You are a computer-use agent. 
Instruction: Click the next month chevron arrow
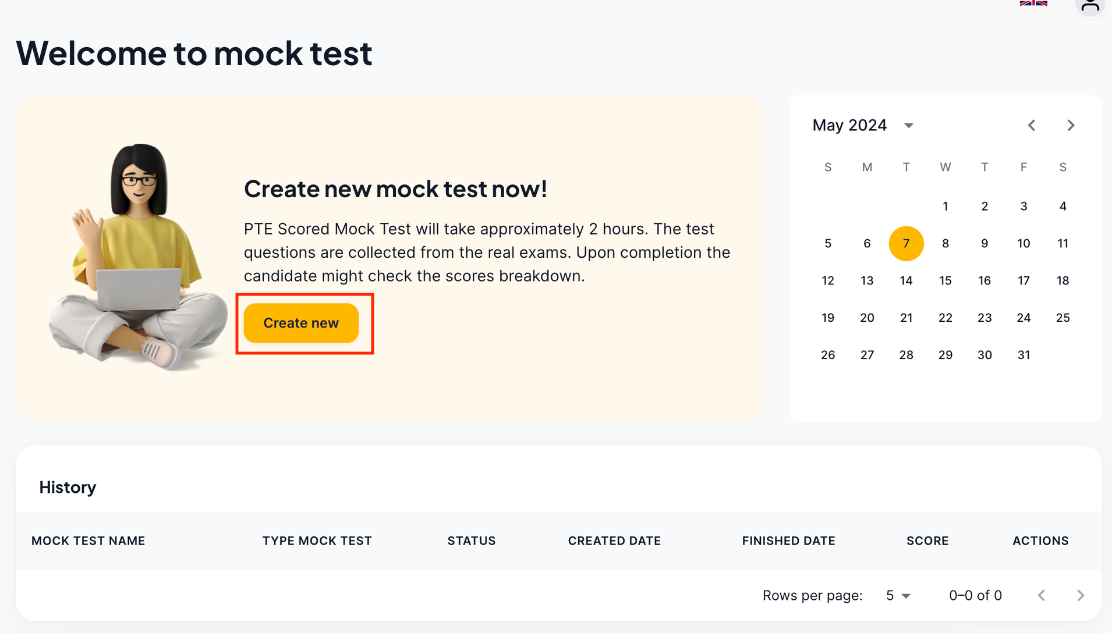(1071, 125)
